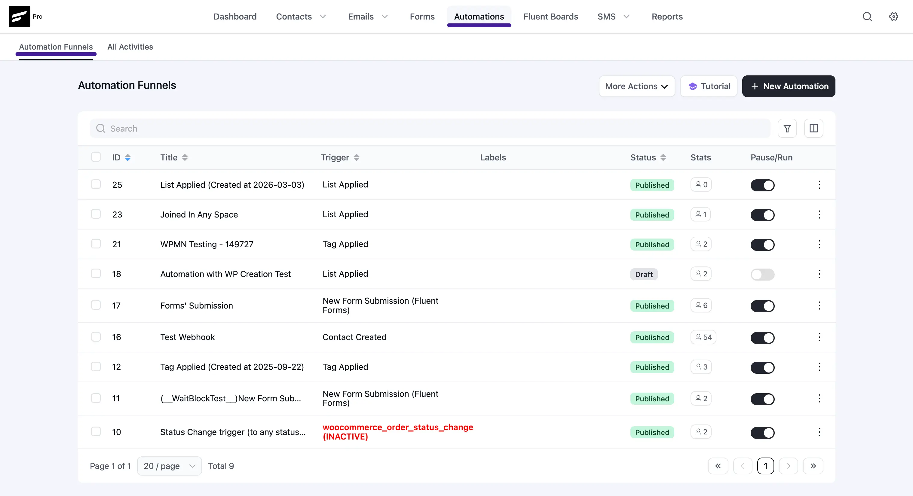The width and height of the screenshot is (913, 496).
Task: Open the Forms' Submission automation title
Action: [196, 306]
